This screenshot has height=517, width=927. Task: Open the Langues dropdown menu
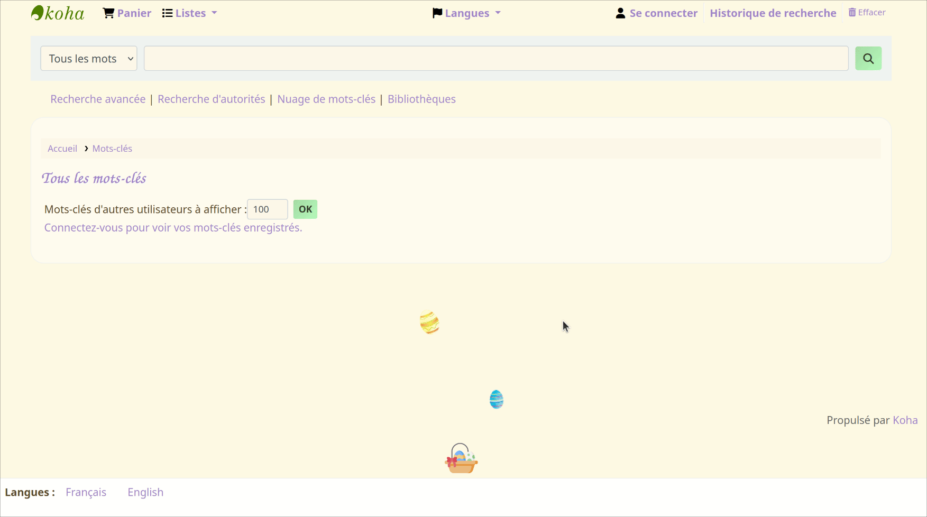click(x=466, y=13)
